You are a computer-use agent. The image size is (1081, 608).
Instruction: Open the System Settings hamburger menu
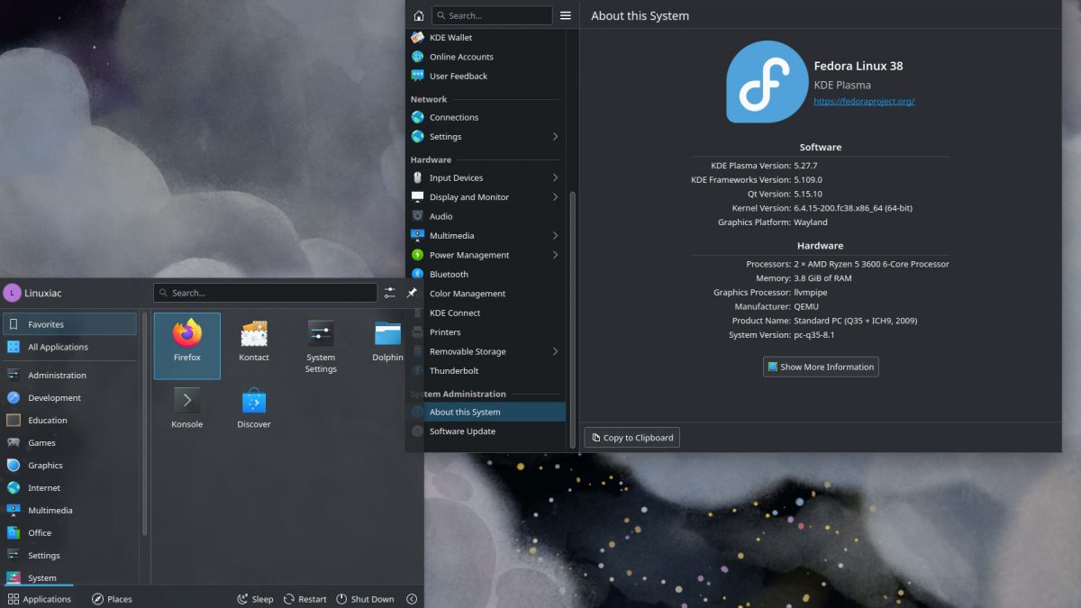tap(566, 15)
